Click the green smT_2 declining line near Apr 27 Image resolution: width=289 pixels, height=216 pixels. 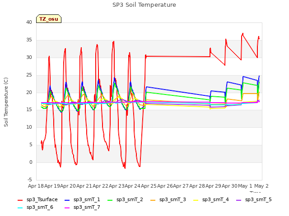click(x=181, y=96)
